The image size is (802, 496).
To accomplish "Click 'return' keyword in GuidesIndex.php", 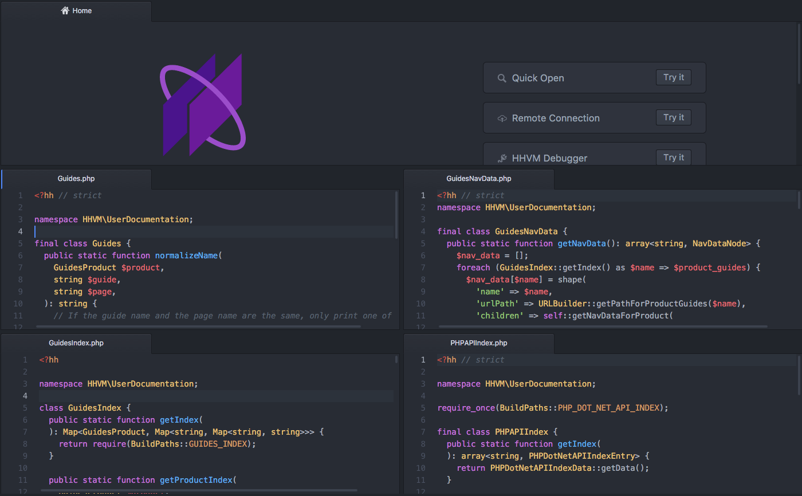I will [73, 444].
